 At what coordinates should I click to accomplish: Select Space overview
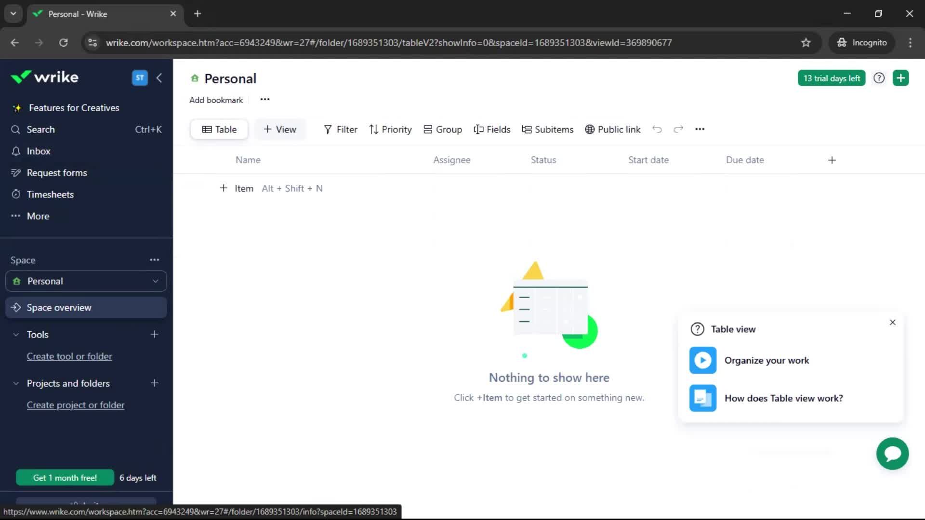(x=86, y=308)
